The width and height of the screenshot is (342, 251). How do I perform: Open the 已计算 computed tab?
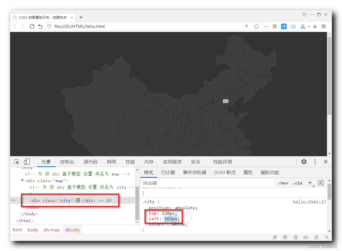coord(168,173)
